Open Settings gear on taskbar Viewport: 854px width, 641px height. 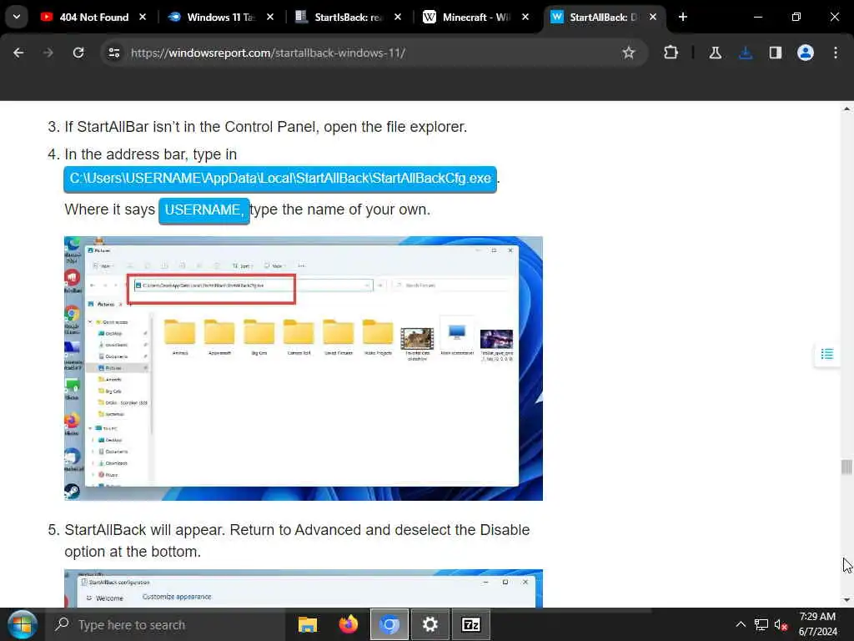(430, 624)
